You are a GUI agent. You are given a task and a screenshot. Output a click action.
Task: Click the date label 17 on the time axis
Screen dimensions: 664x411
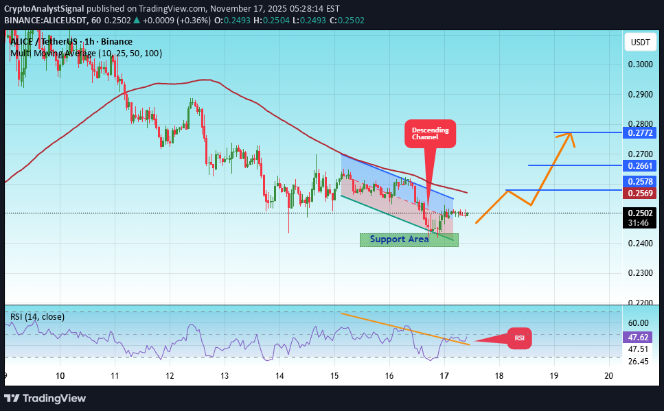point(444,376)
